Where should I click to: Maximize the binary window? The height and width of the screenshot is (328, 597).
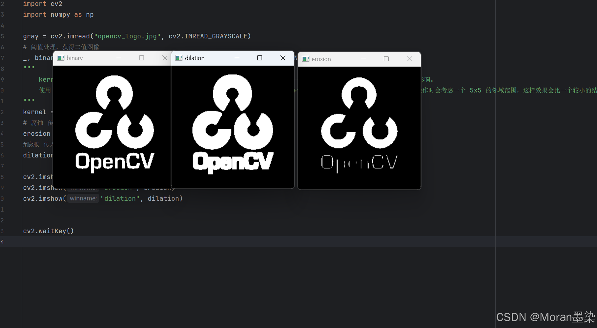pos(141,58)
